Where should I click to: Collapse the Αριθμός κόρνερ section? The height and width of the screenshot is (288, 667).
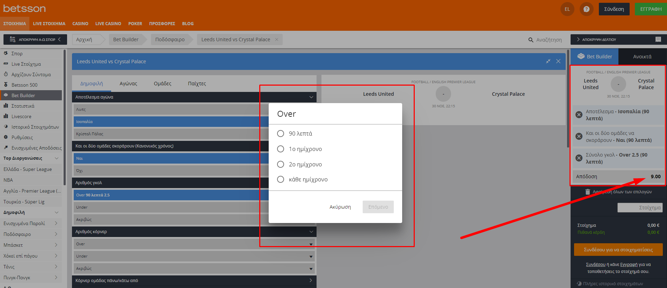pos(311,232)
